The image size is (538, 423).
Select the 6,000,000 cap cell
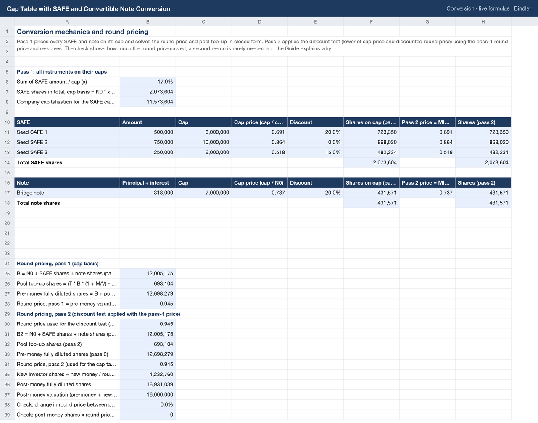click(x=203, y=152)
